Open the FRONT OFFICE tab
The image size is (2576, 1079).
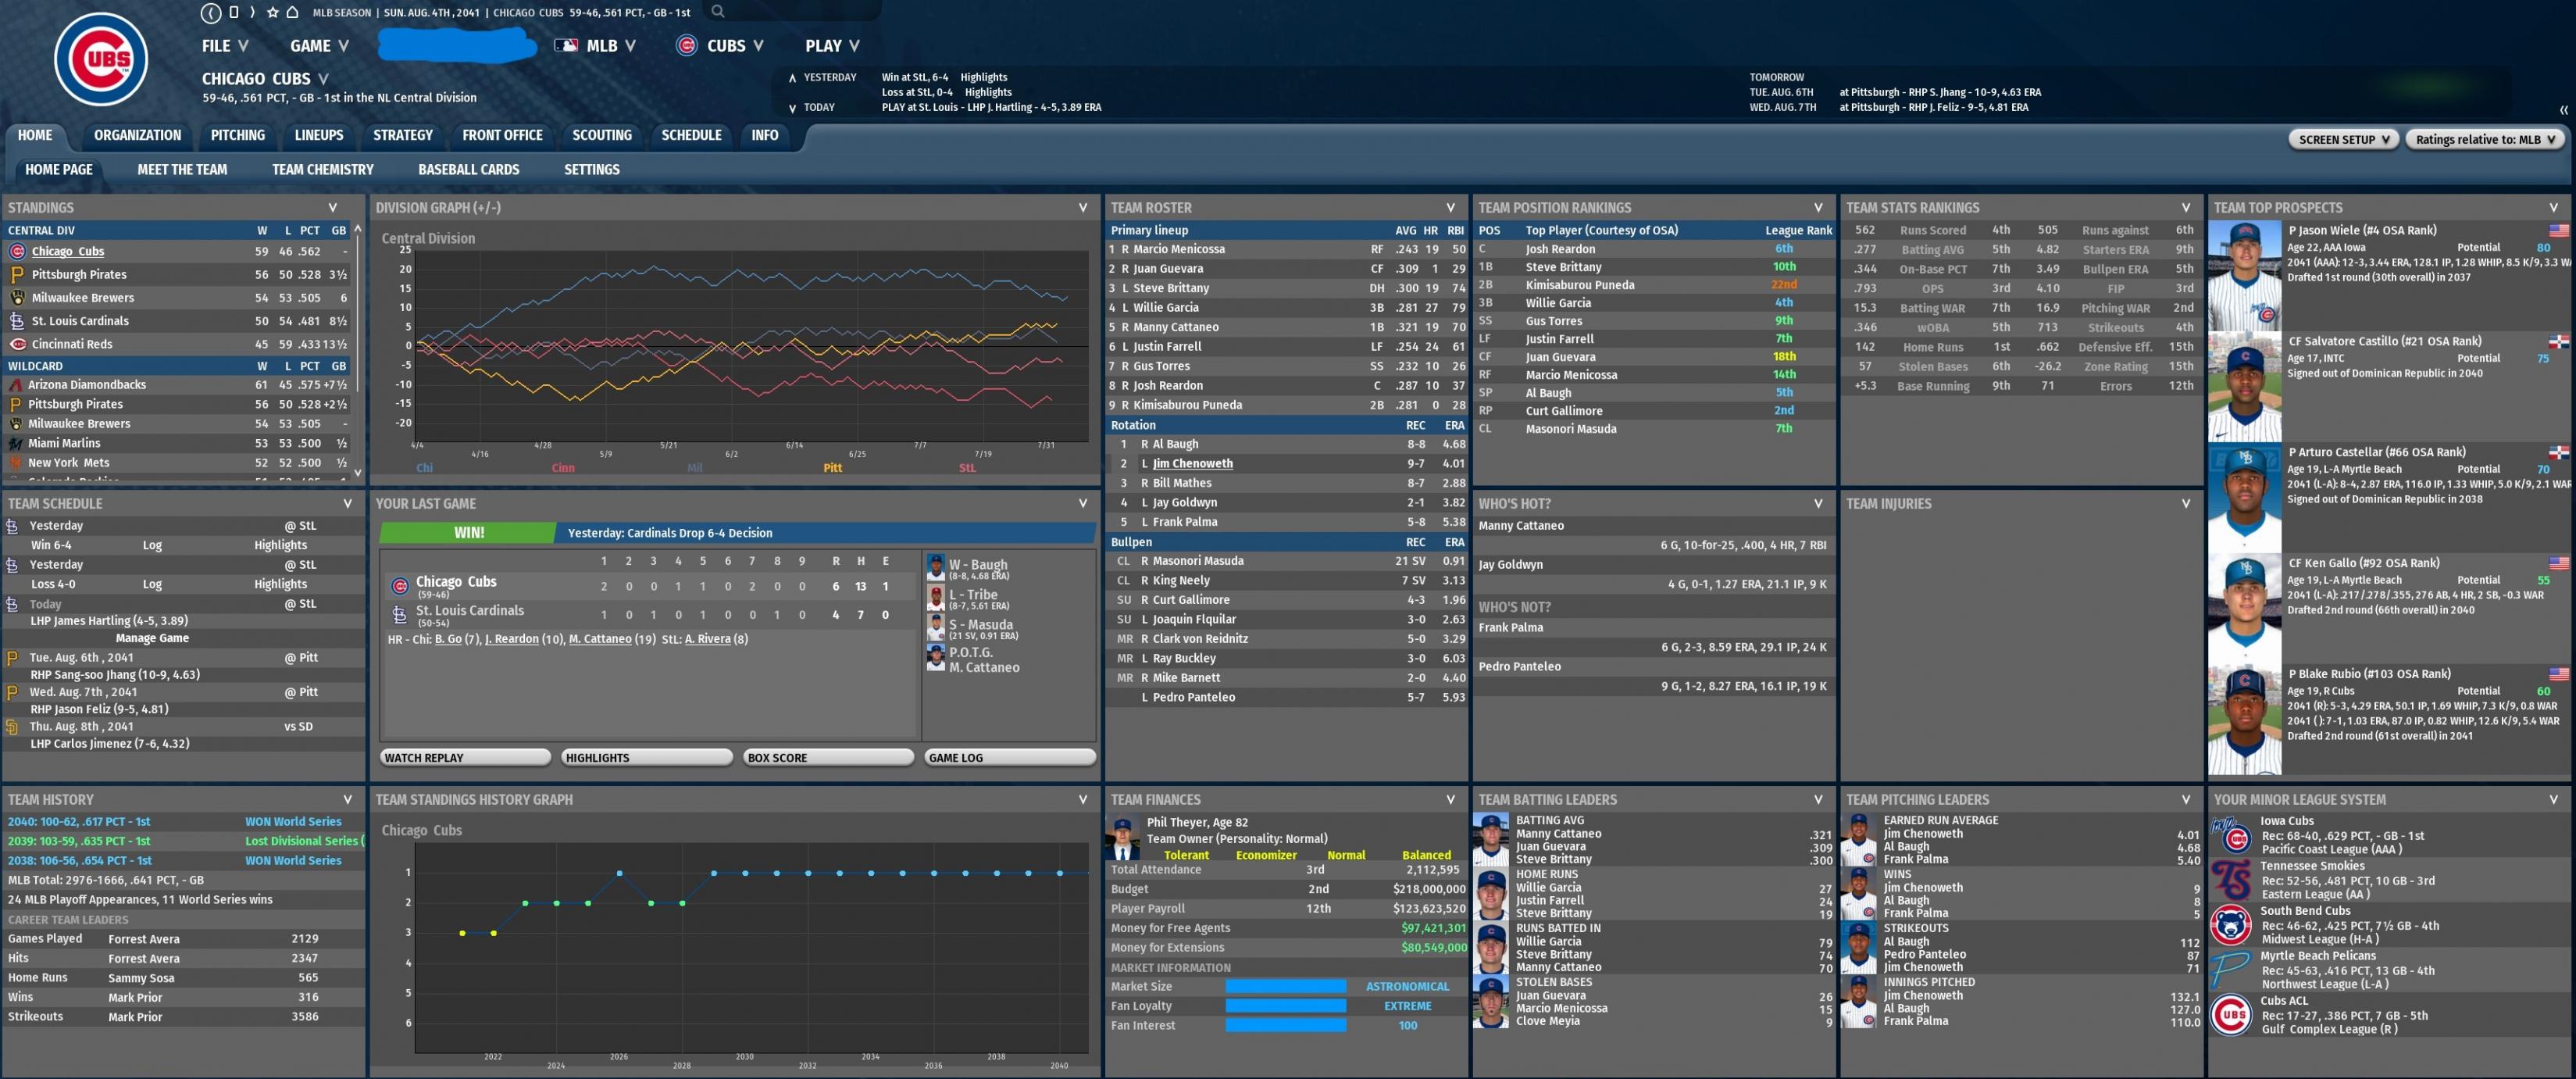(x=502, y=135)
